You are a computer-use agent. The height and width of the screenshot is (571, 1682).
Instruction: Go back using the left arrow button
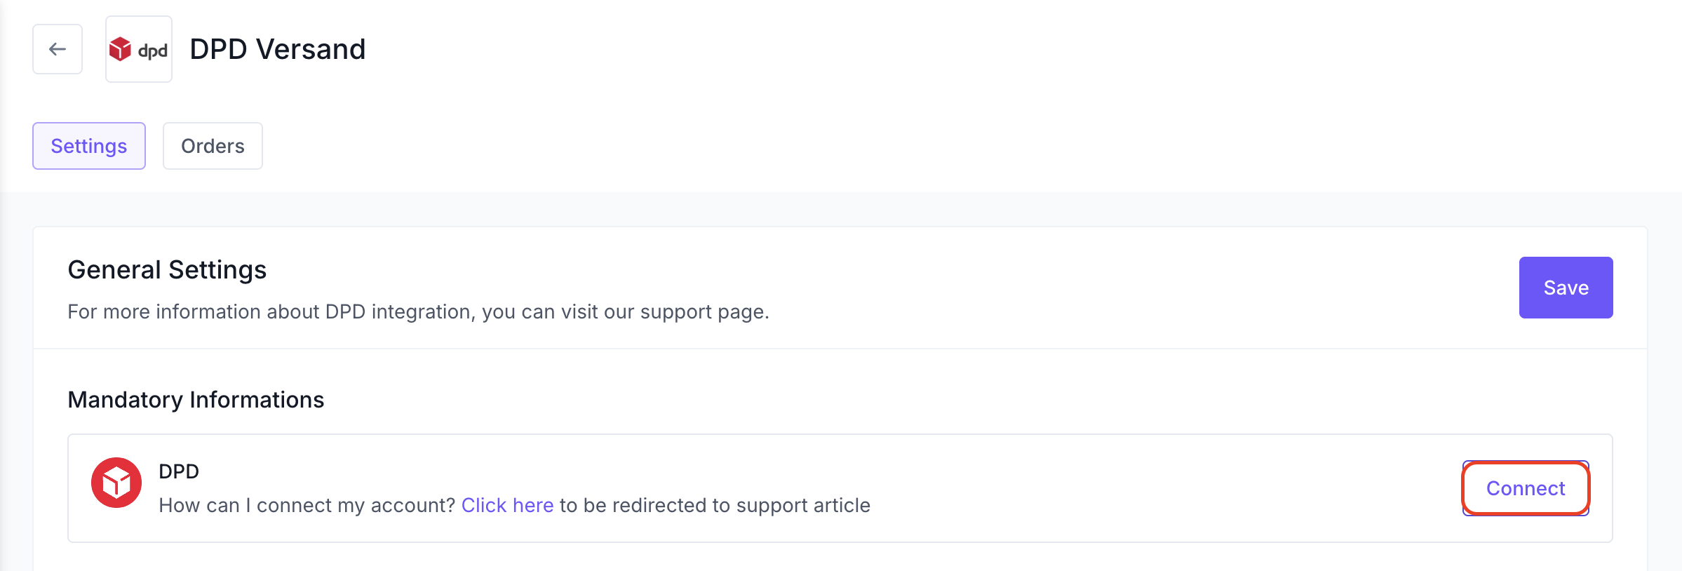point(58,49)
